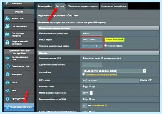Click the Firewall (Брандмауэр) shield icon
162x114 pixels.
(8, 99)
